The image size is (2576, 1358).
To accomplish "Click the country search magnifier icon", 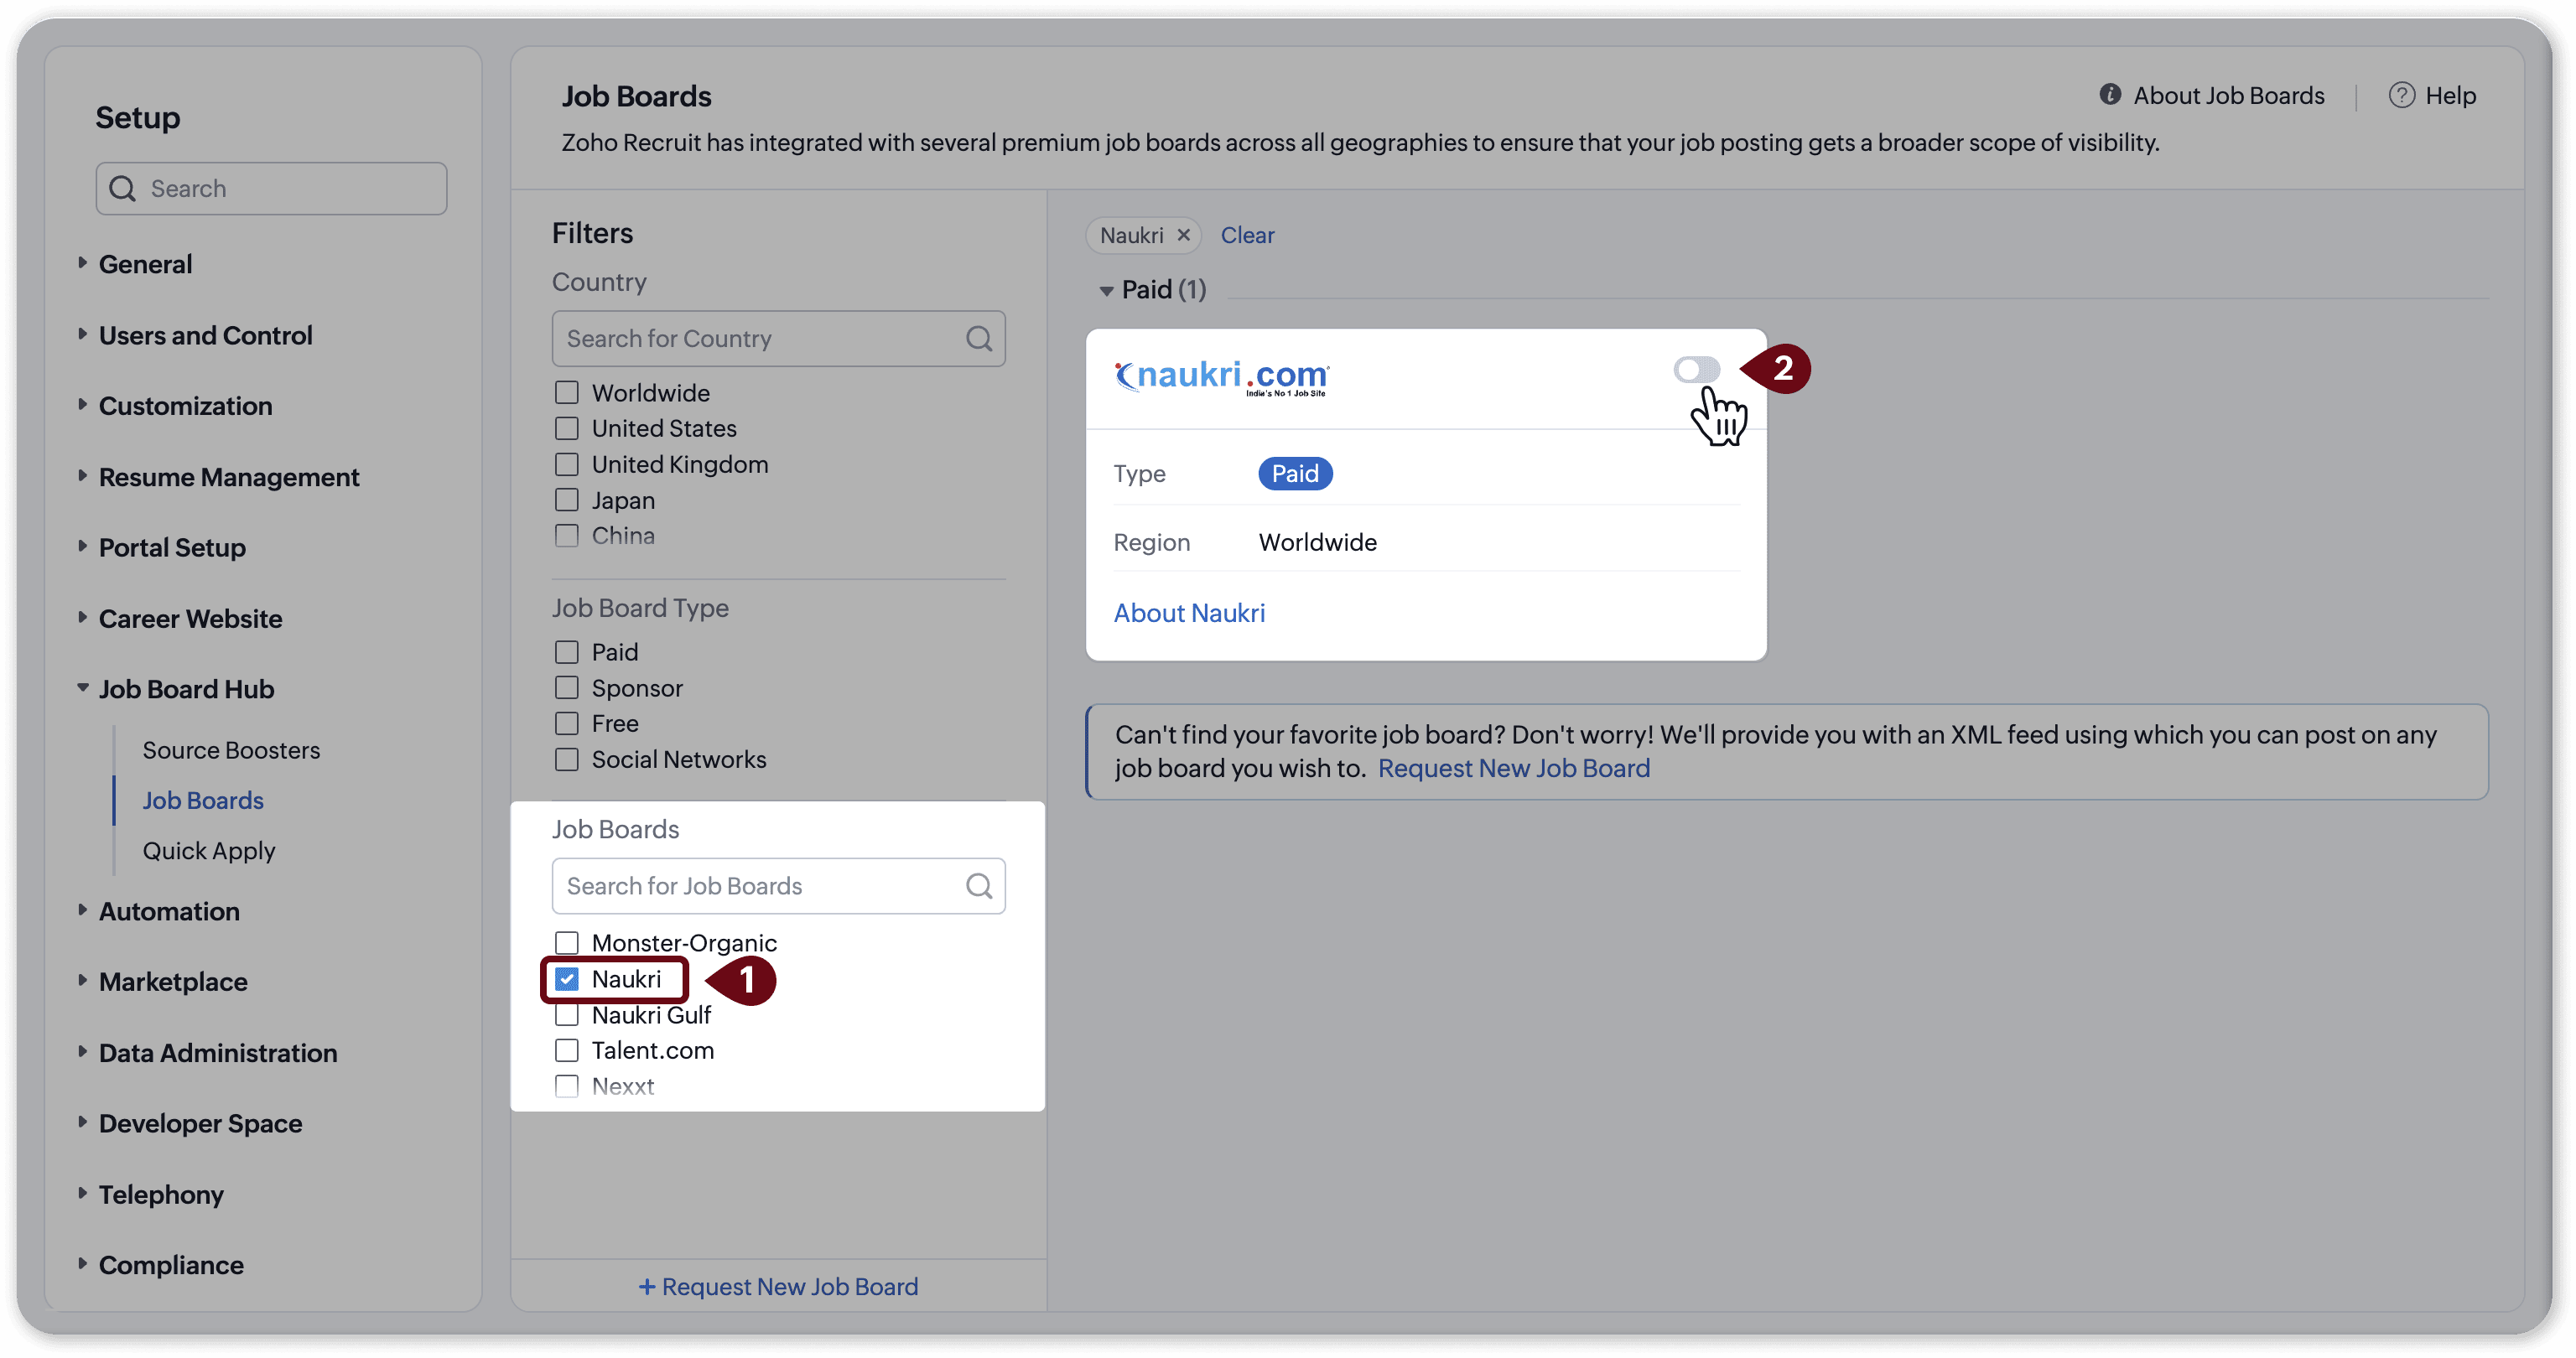I will [x=978, y=338].
